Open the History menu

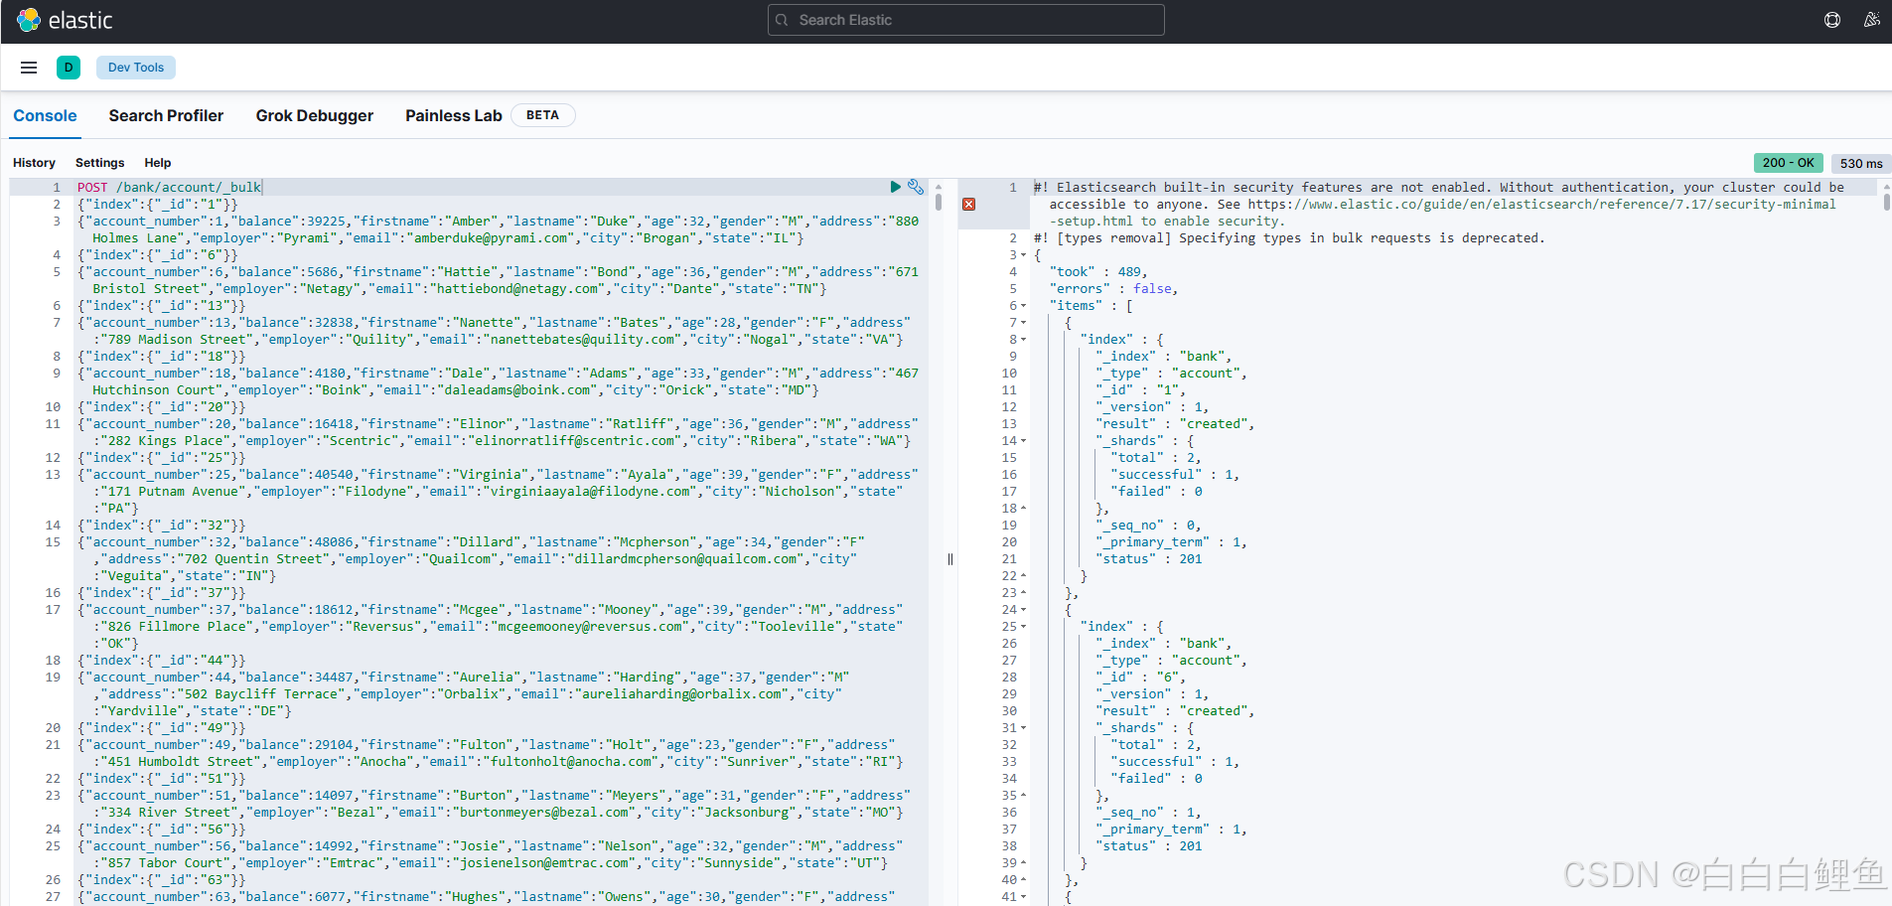pos(34,162)
